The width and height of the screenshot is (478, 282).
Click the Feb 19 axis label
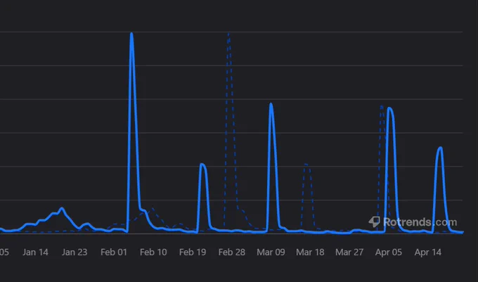[193, 252]
